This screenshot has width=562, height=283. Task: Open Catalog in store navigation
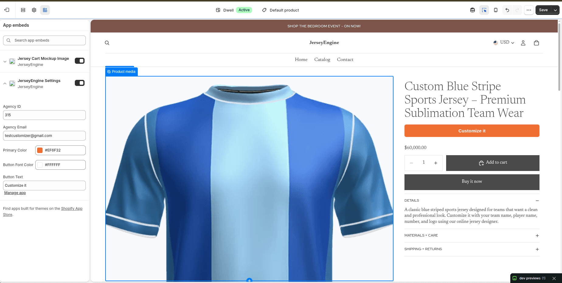click(x=322, y=60)
